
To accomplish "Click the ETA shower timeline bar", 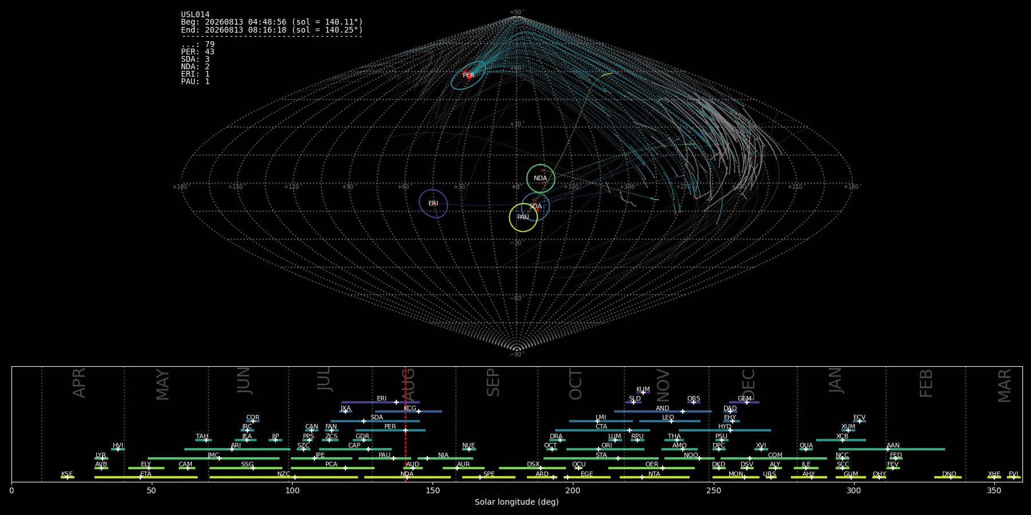I will [146, 477].
